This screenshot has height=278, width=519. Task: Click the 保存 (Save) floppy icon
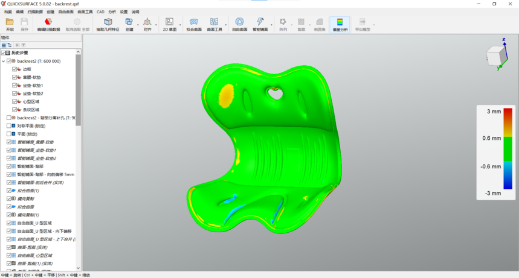click(x=24, y=22)
